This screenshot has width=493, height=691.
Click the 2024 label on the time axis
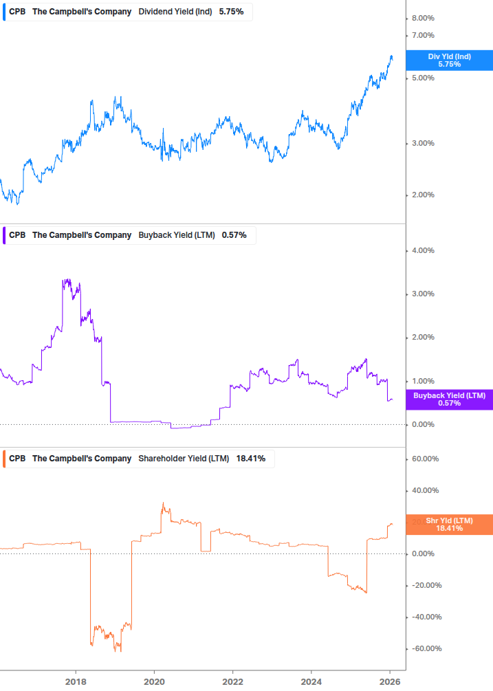(311, 682)
